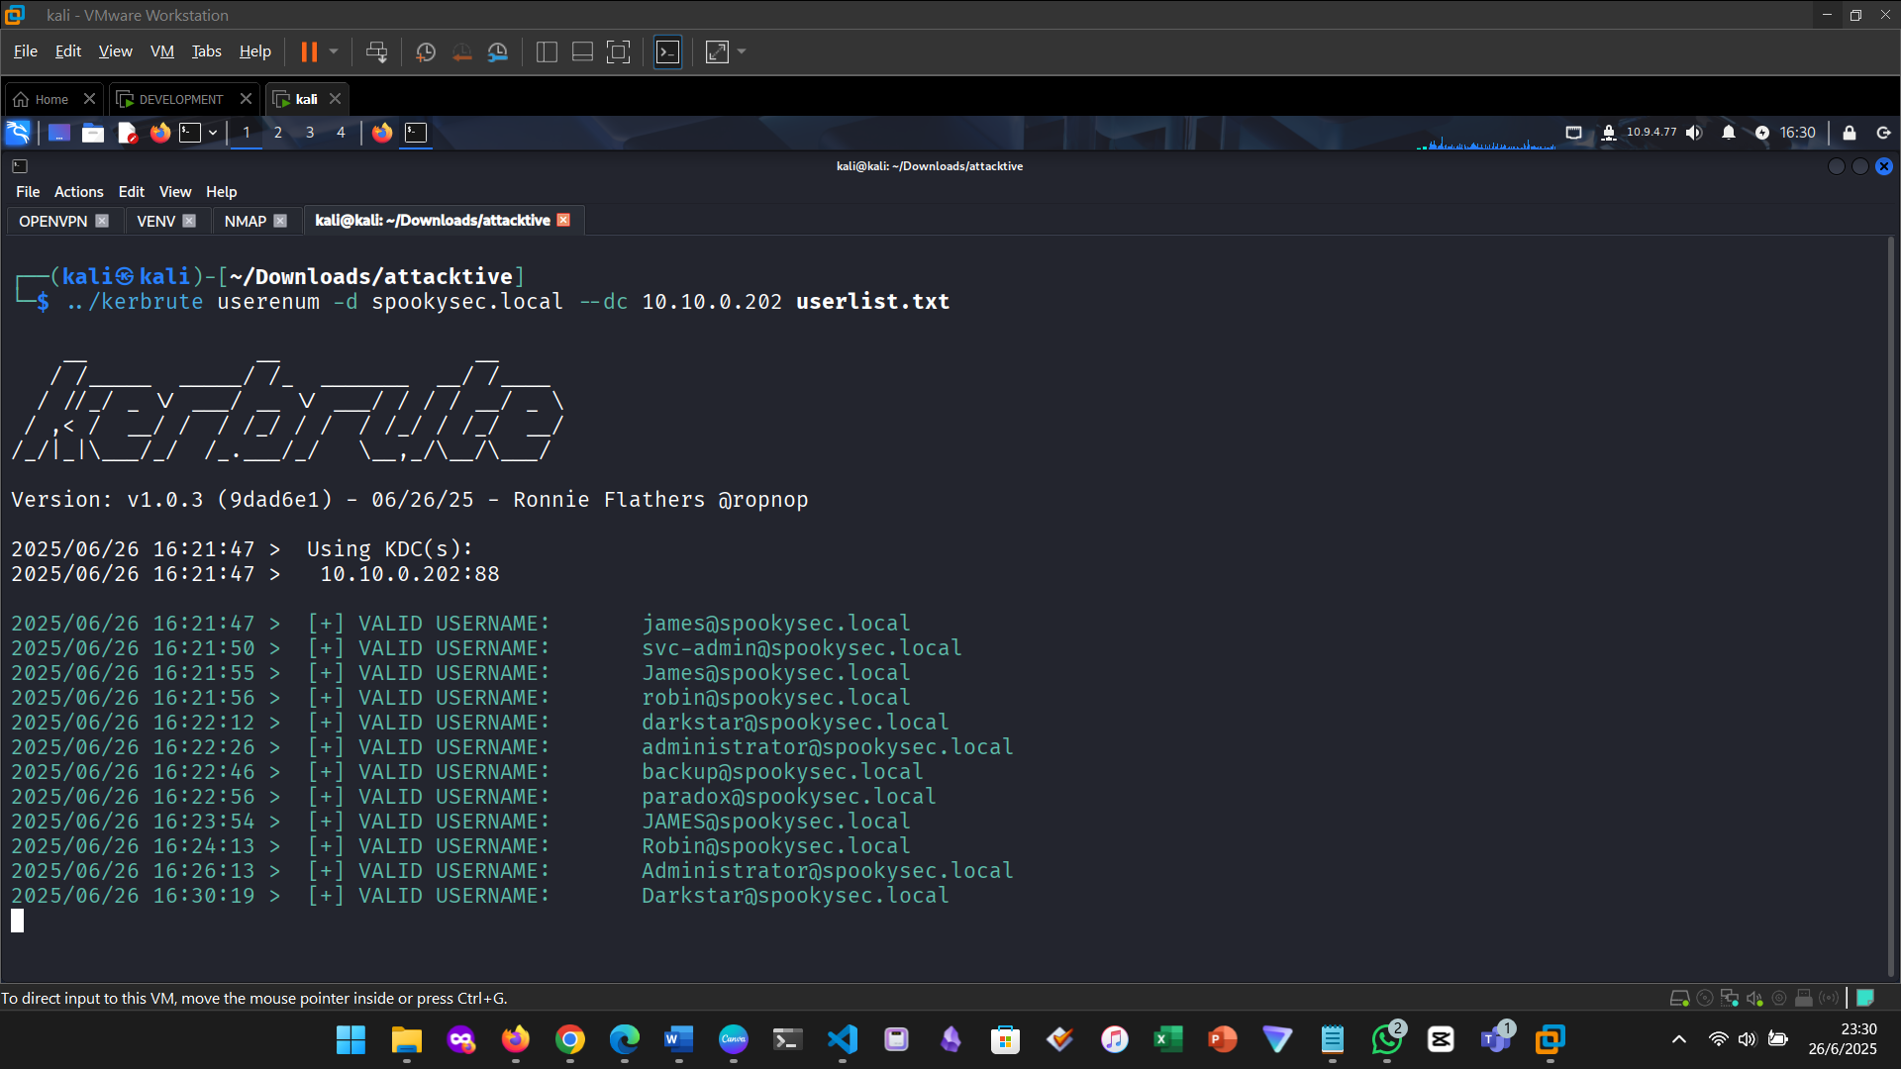This screenshot has height=1069, width=1901.
Task: Toggle the VMware library sidebar icon
Action: (547, 51)
